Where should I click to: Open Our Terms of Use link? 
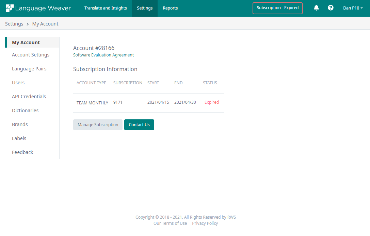tap(170, 223)
